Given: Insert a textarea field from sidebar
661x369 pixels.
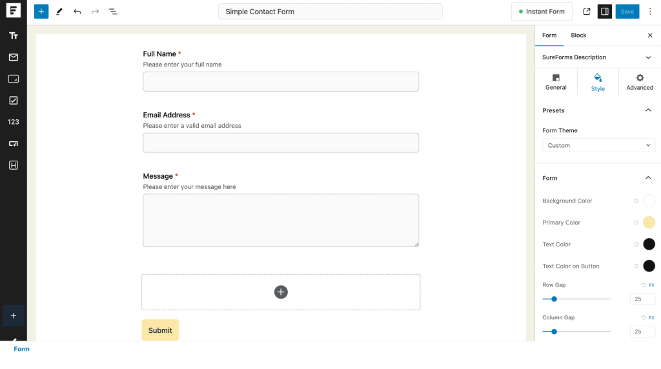Looking at the screenshot, I should click(x=13, y=79).
